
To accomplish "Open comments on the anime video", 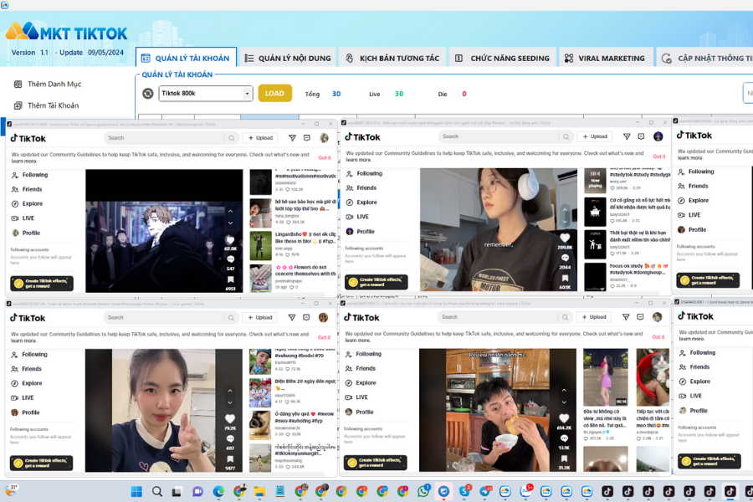I will pos(231,259).
